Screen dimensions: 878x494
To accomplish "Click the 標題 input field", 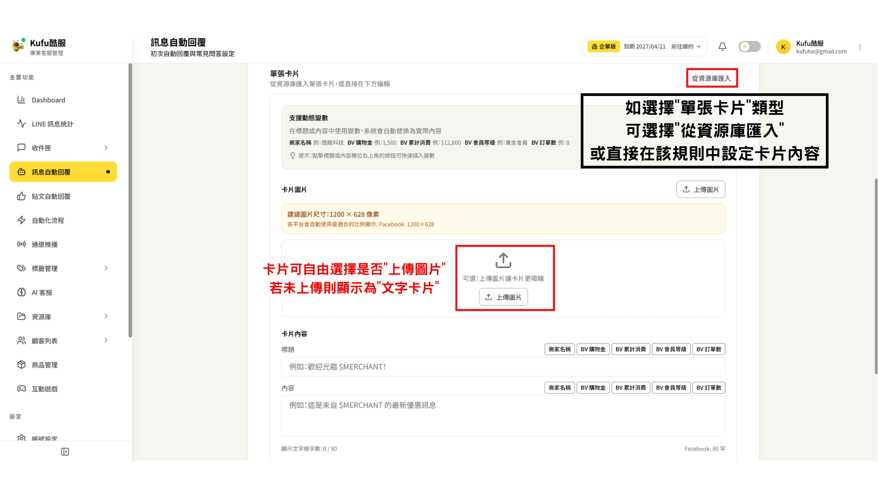I will [503, 367].
